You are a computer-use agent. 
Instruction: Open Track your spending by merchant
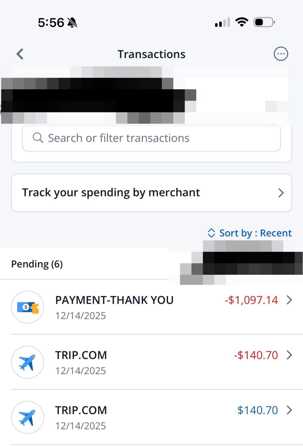click(151, 193)
